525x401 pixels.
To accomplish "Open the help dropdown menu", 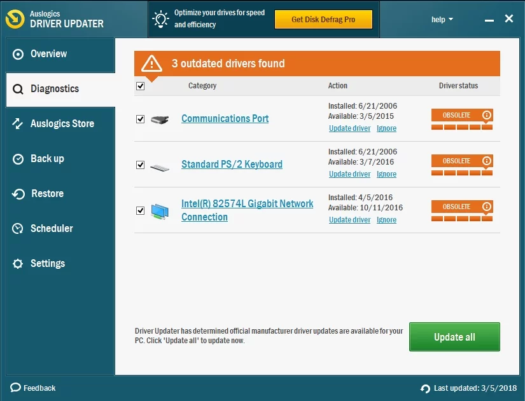I will pyautogui.click(x=442, y=20).
